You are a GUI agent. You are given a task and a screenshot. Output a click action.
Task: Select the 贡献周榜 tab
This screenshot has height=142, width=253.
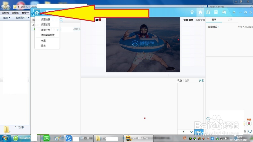188,20
